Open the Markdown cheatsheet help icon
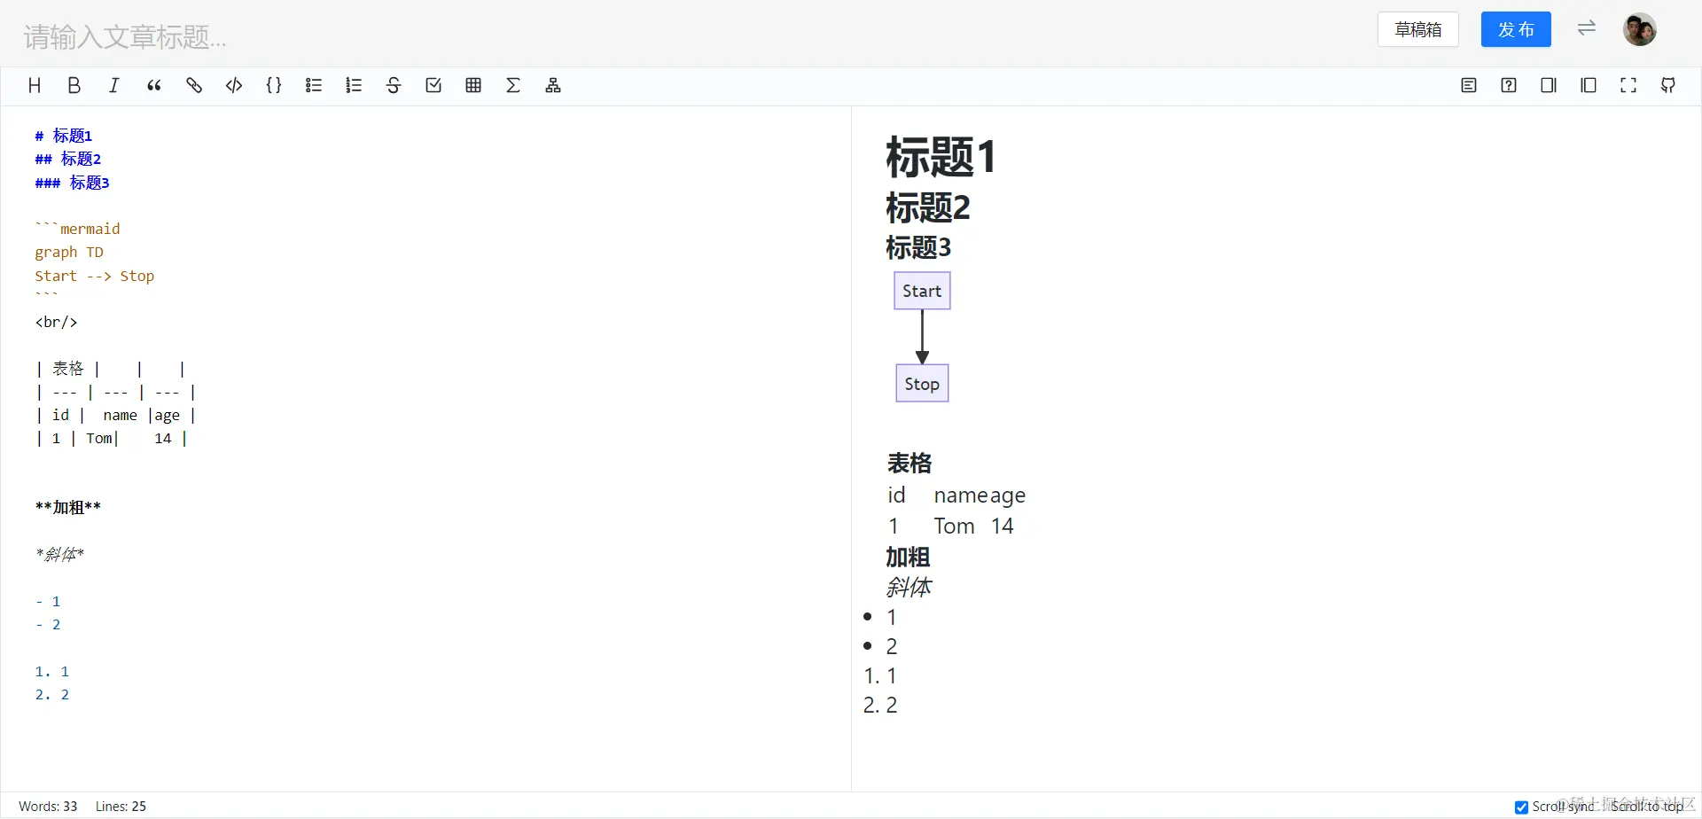The image size is (1702, 819). [1509, 85]
